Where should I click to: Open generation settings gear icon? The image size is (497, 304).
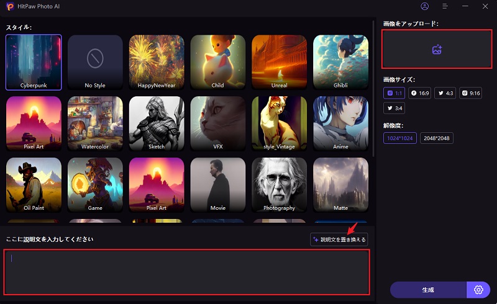point(478,290)
